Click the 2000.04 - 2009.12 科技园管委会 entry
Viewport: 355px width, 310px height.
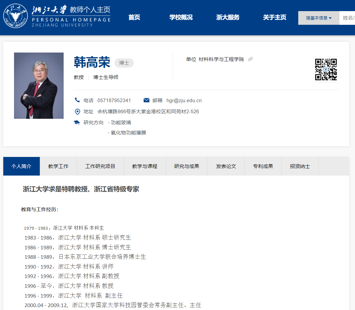(113, 305)
